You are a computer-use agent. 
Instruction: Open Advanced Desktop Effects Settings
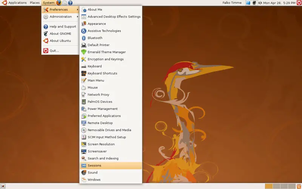tap(111, 17)
